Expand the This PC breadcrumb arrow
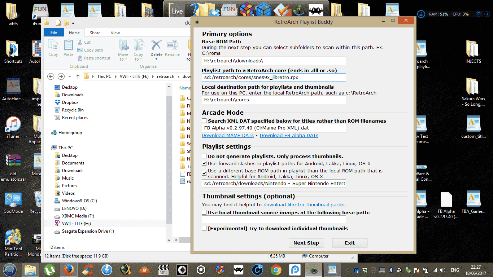 click(x=115, y=76)
